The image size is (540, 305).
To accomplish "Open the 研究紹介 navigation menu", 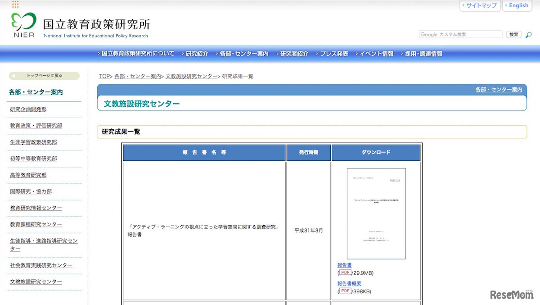I will tap(197, 53).
